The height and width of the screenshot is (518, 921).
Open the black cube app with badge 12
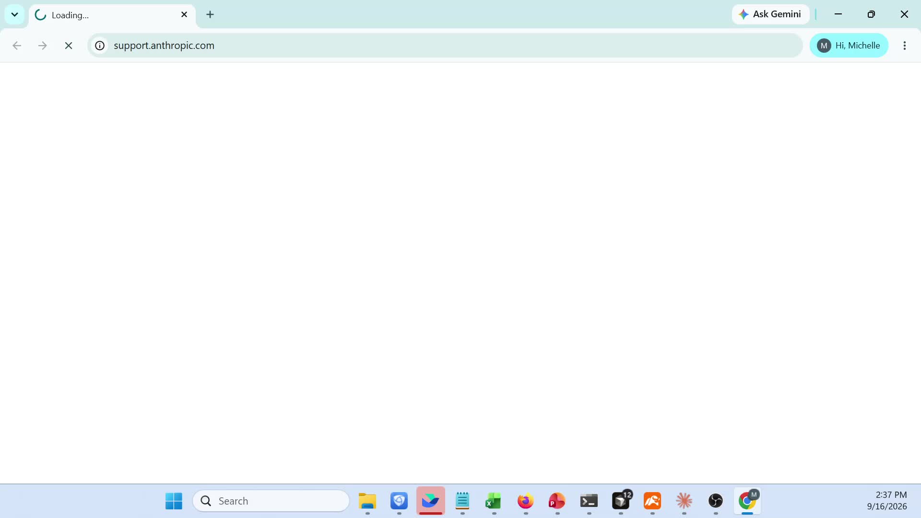621,501
